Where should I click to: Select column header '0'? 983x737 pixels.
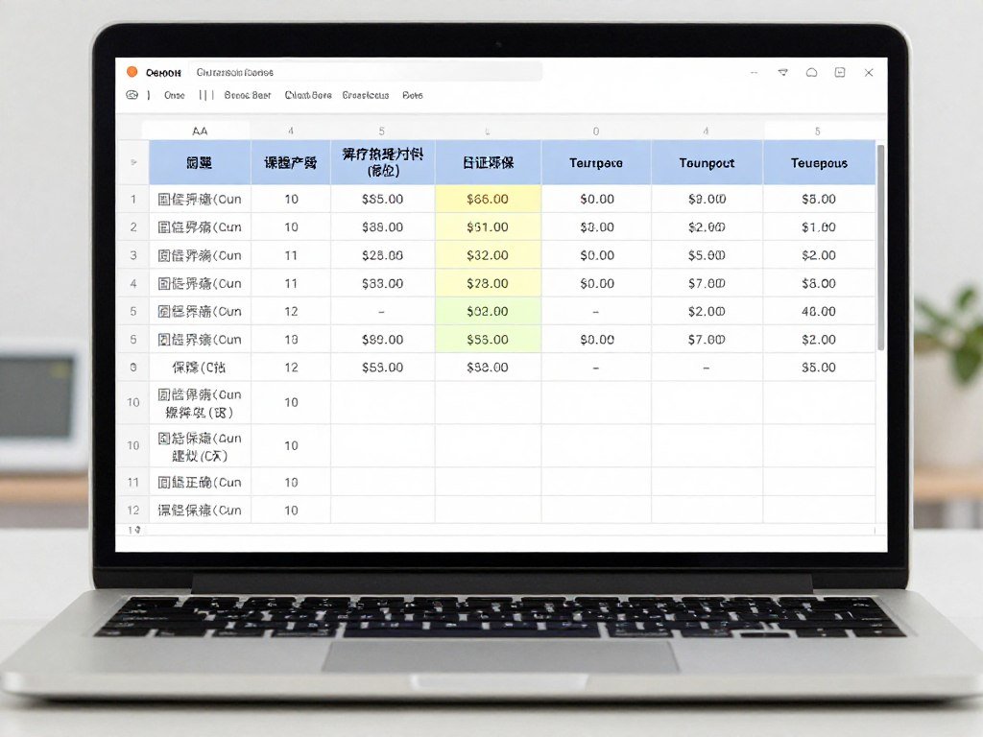596,131
